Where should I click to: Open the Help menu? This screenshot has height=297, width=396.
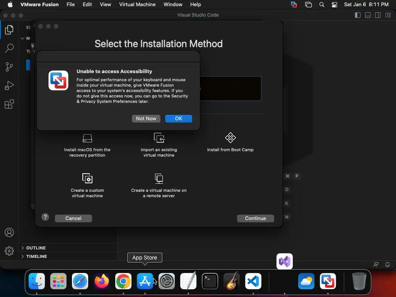[195, 5]
